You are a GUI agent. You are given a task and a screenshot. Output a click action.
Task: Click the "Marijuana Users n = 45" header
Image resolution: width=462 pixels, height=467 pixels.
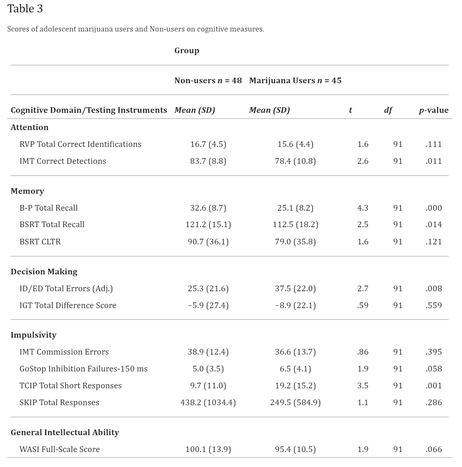click(295, 81)
